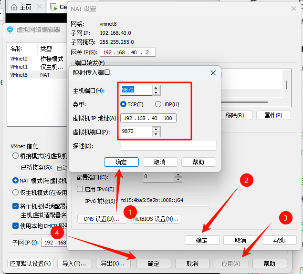Click Cancel in NAT settings dialog
This screenshot has height=274, width=303.
(240, 240)
